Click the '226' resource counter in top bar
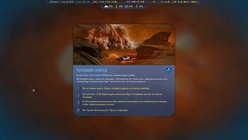This screenshot has height=140, width=248. (x=96, y=2)
